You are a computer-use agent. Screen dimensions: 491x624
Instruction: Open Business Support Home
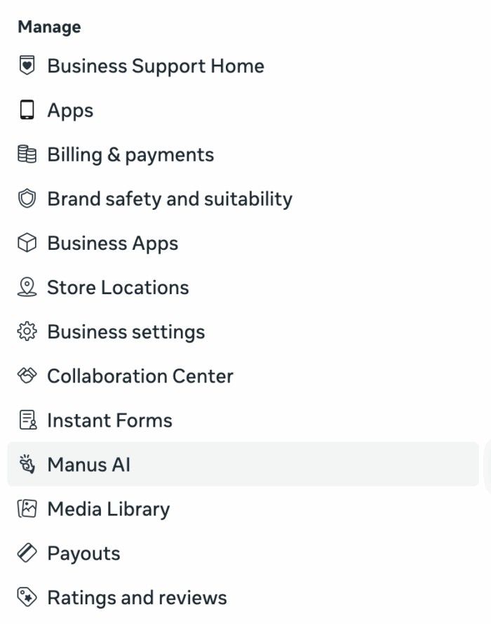point(155,66)
